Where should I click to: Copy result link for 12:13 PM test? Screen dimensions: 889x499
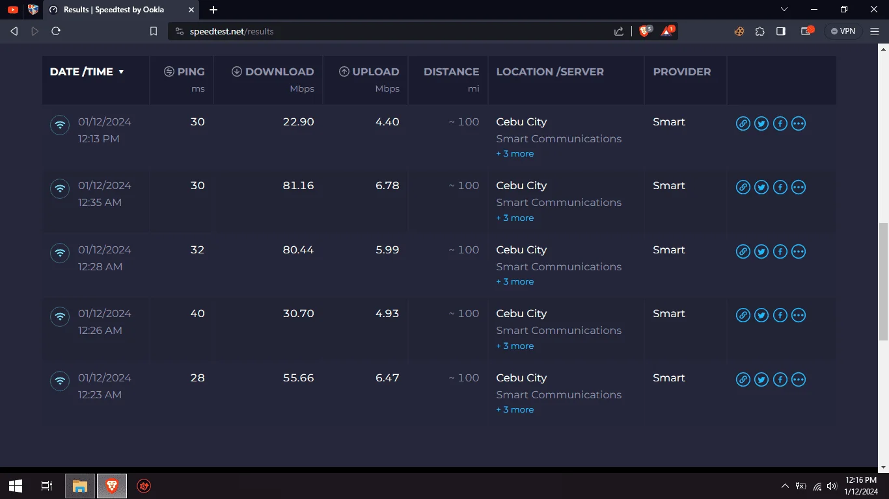(743, 123)
